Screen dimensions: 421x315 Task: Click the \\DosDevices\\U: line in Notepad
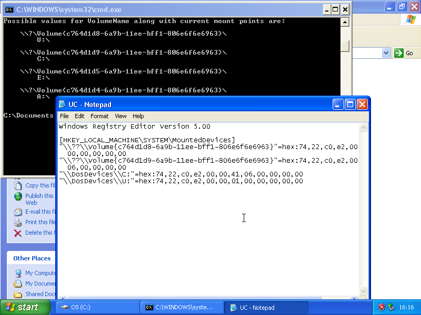[181, 181]
